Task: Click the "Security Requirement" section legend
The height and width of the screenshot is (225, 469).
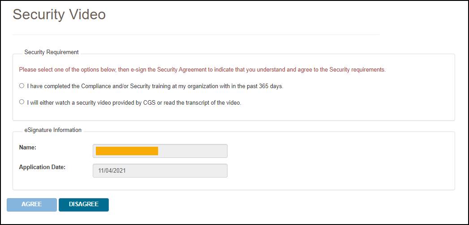Action: [x=52, y=52]
